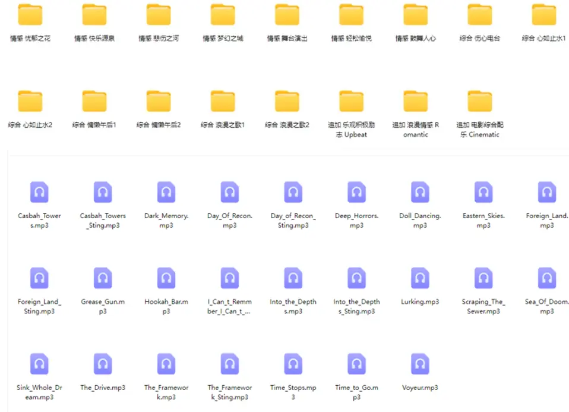Select the Dark_Memory.mp3 audio file

click(x=166, y=191)
